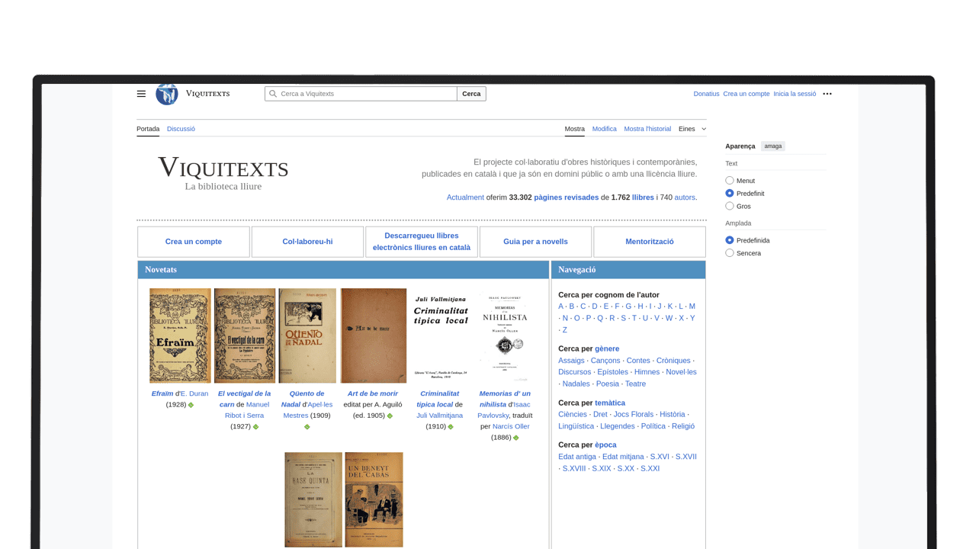The image size is (976, 549).
Task: Switch to the Portada tab
Action: pos(148,129)
